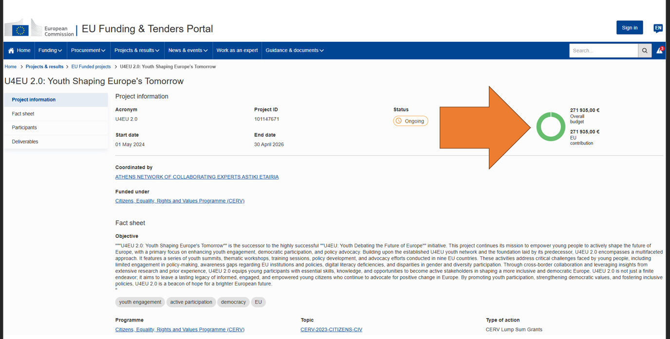The image size is (670, 339).
Task: Click the clock icon in Ongoing status
Action: 399,121
